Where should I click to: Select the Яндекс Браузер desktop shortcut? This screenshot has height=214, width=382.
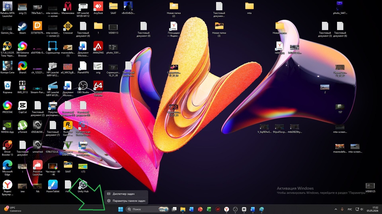click(x=7, y=188)
